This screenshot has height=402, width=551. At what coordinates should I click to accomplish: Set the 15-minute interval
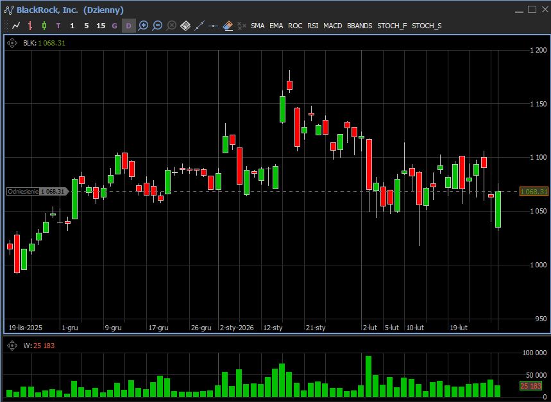pyautogui.click(x=101, y=26)
